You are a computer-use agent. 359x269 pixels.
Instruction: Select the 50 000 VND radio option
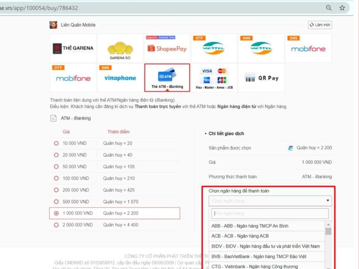[x=56, y=166]
